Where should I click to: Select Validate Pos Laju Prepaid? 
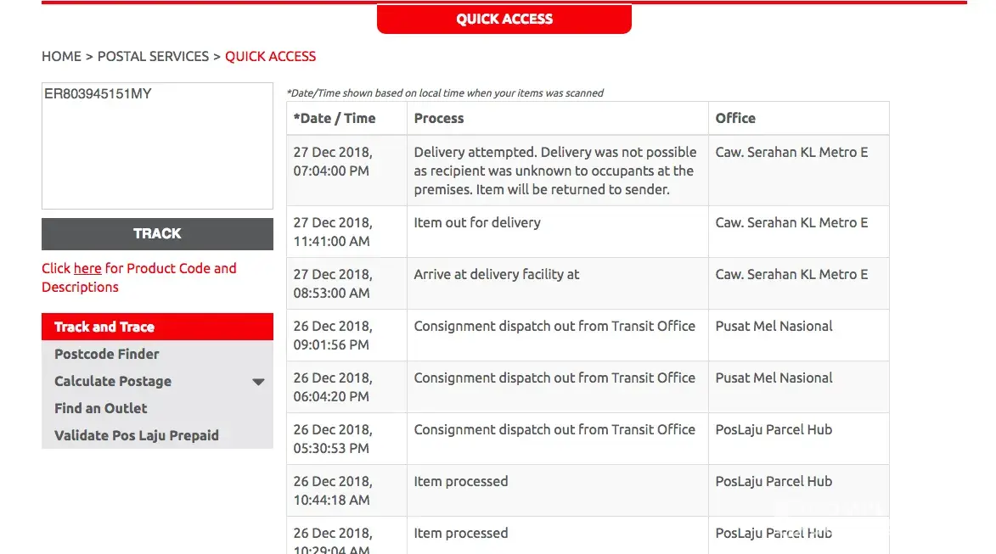click(x=137, y=435)
